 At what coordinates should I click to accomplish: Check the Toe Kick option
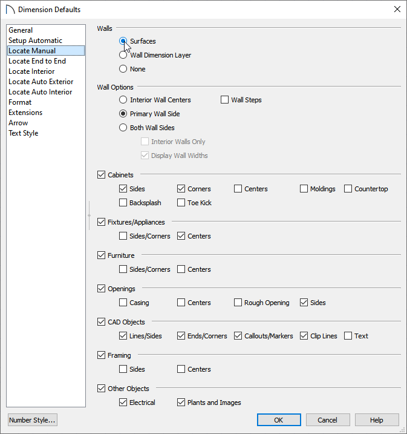181,202
